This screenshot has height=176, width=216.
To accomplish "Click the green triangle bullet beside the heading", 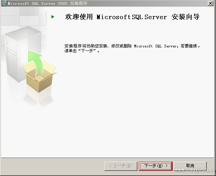I will click(x=53, y=16).
